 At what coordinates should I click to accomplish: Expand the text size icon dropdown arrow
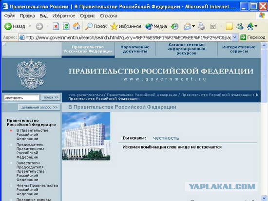point(256,26)
